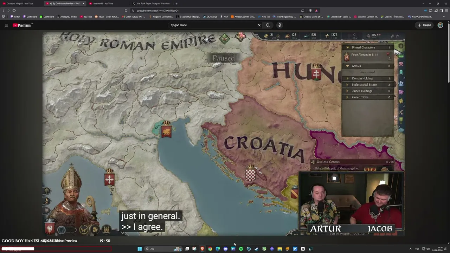Bookmark this page from the address bar
Viewport: 450px width, 253px height.
pos(126,11)
